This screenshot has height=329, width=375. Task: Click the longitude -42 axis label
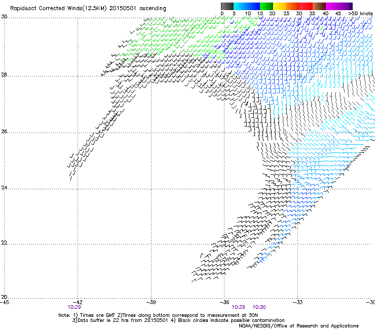click(x=78, y=302)
